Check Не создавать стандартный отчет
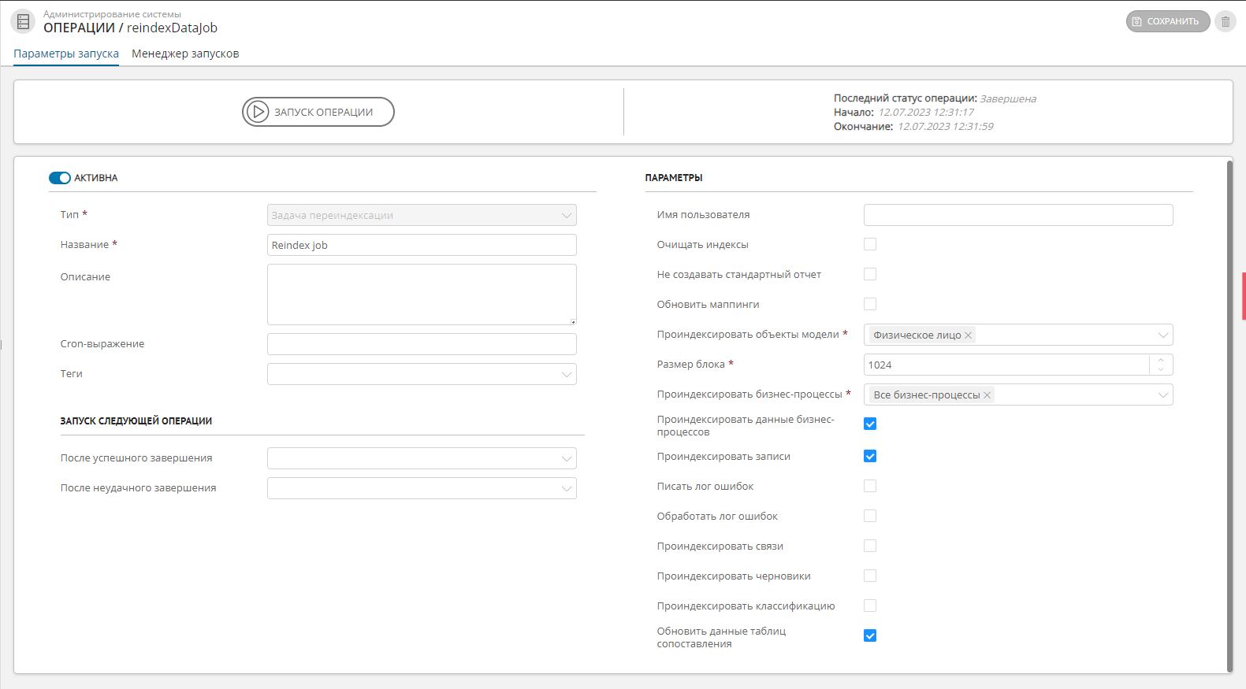The height and width of the screenshot is (689, 1246). point(870,274)
